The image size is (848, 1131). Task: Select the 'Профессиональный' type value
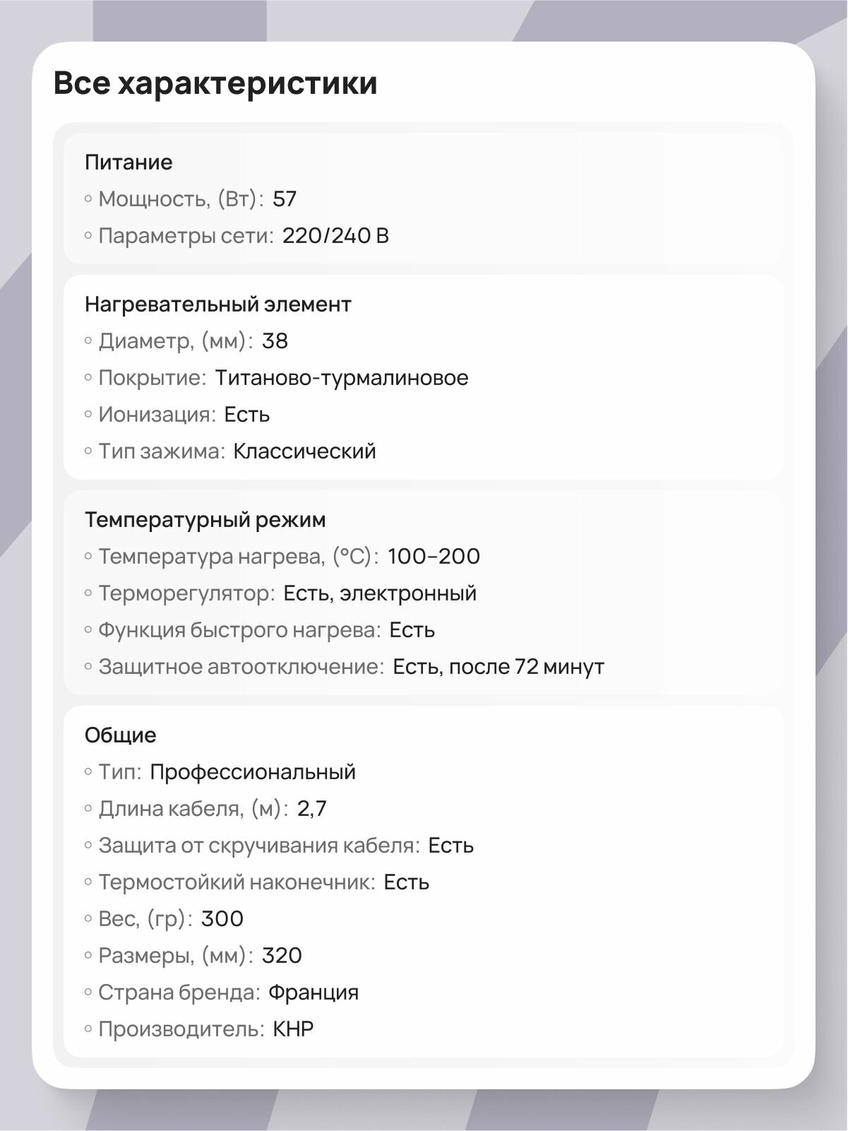click(253, 772)
